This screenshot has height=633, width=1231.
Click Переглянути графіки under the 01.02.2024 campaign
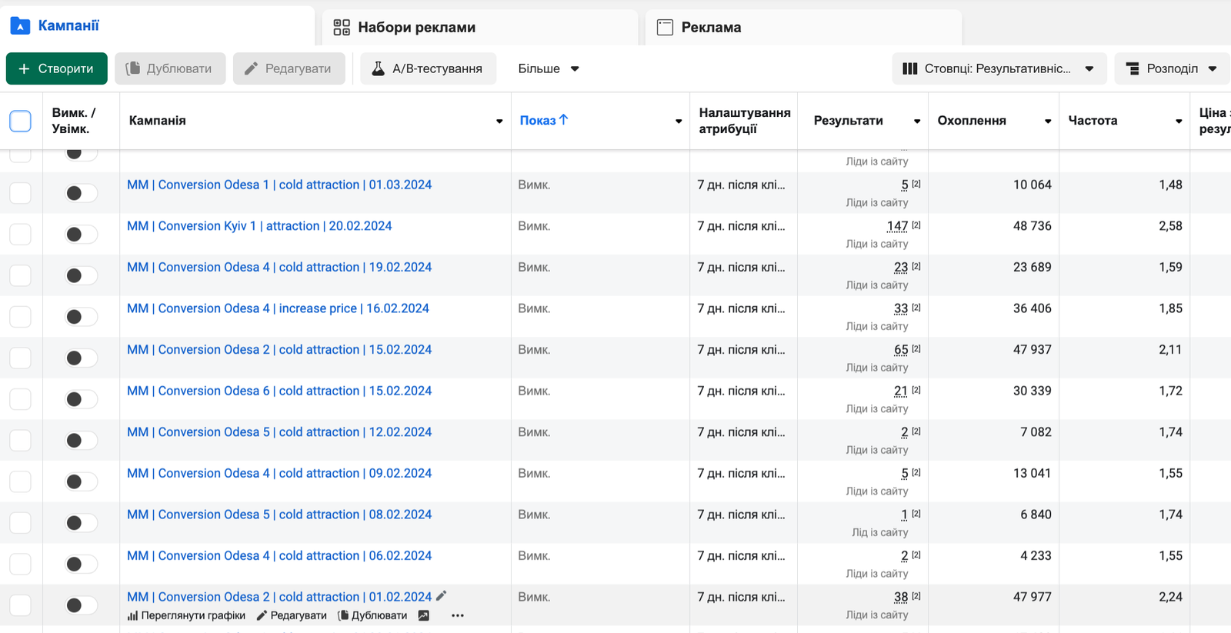[x=186, y=615]
